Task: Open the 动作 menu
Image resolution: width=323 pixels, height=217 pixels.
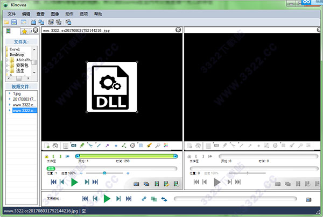Action: [69, 14]
